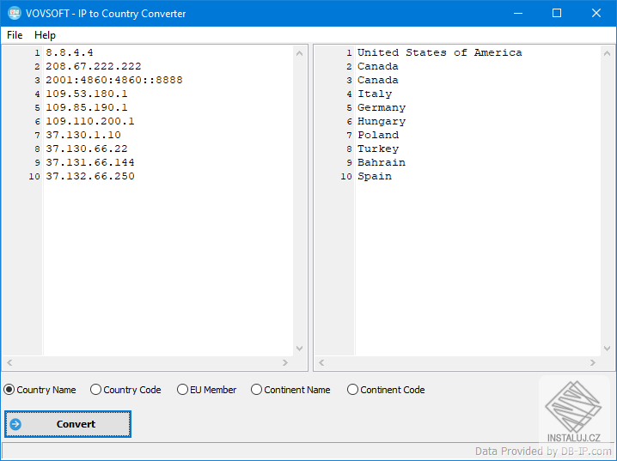Click scroll up arrow in IP input pane
The height and width of the screenshot is (461, 617).
[x=299, y=53]
